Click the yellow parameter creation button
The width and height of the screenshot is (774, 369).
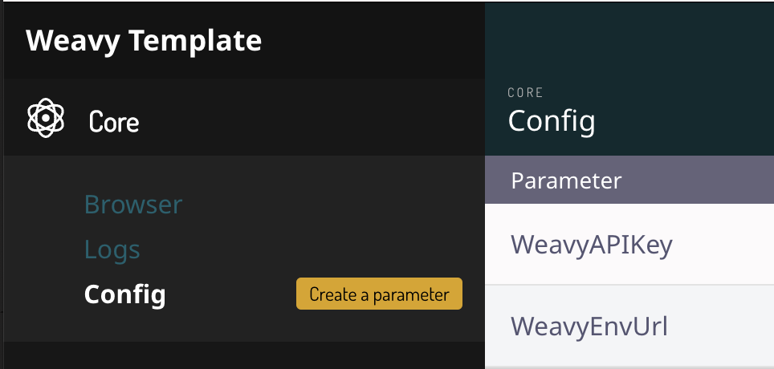pyautogui.click(x=379, y=294)
